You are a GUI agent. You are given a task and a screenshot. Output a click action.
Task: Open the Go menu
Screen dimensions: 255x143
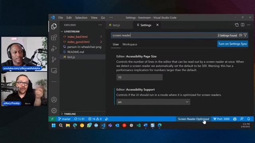pos(103,17)
